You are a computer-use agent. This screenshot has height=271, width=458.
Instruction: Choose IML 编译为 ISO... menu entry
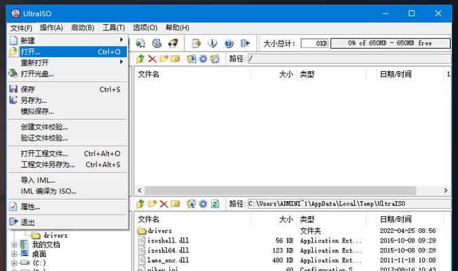click(67, 191)
